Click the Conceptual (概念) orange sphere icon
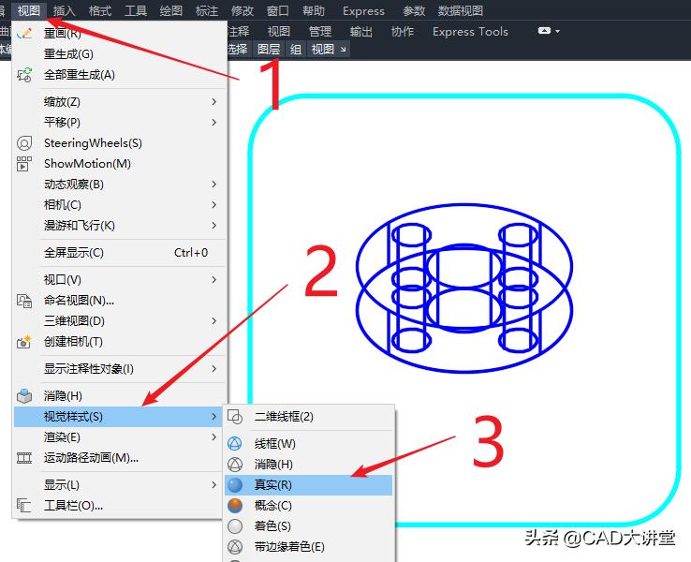Viewport: 691px width, 562px height. [235, 506]
